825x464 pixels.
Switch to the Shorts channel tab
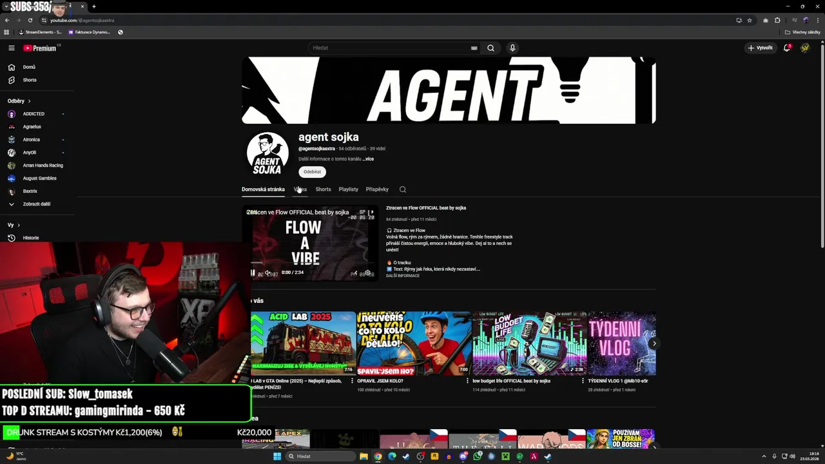click(x=323, y=189)
